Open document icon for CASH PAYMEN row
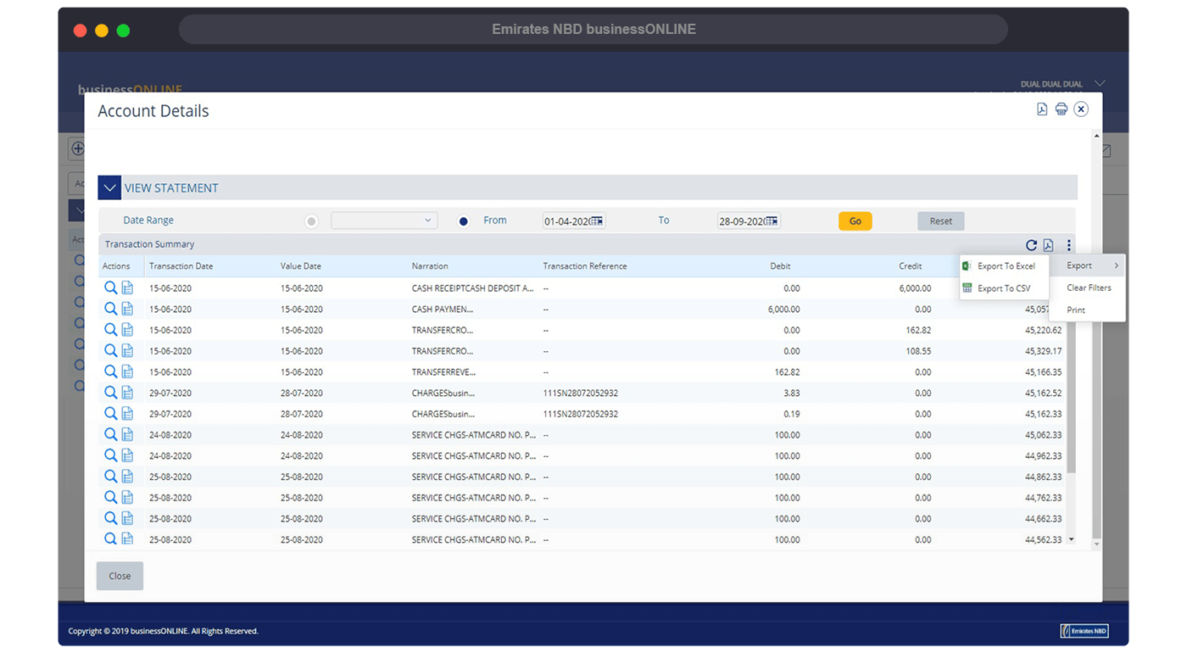 point(127,310)
